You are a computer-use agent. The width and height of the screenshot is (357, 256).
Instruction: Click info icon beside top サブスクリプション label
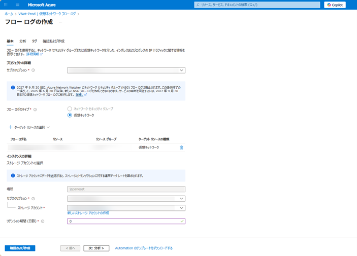[x=33, y=70]
